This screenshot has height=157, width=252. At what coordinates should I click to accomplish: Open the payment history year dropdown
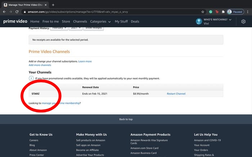(76, 28)
